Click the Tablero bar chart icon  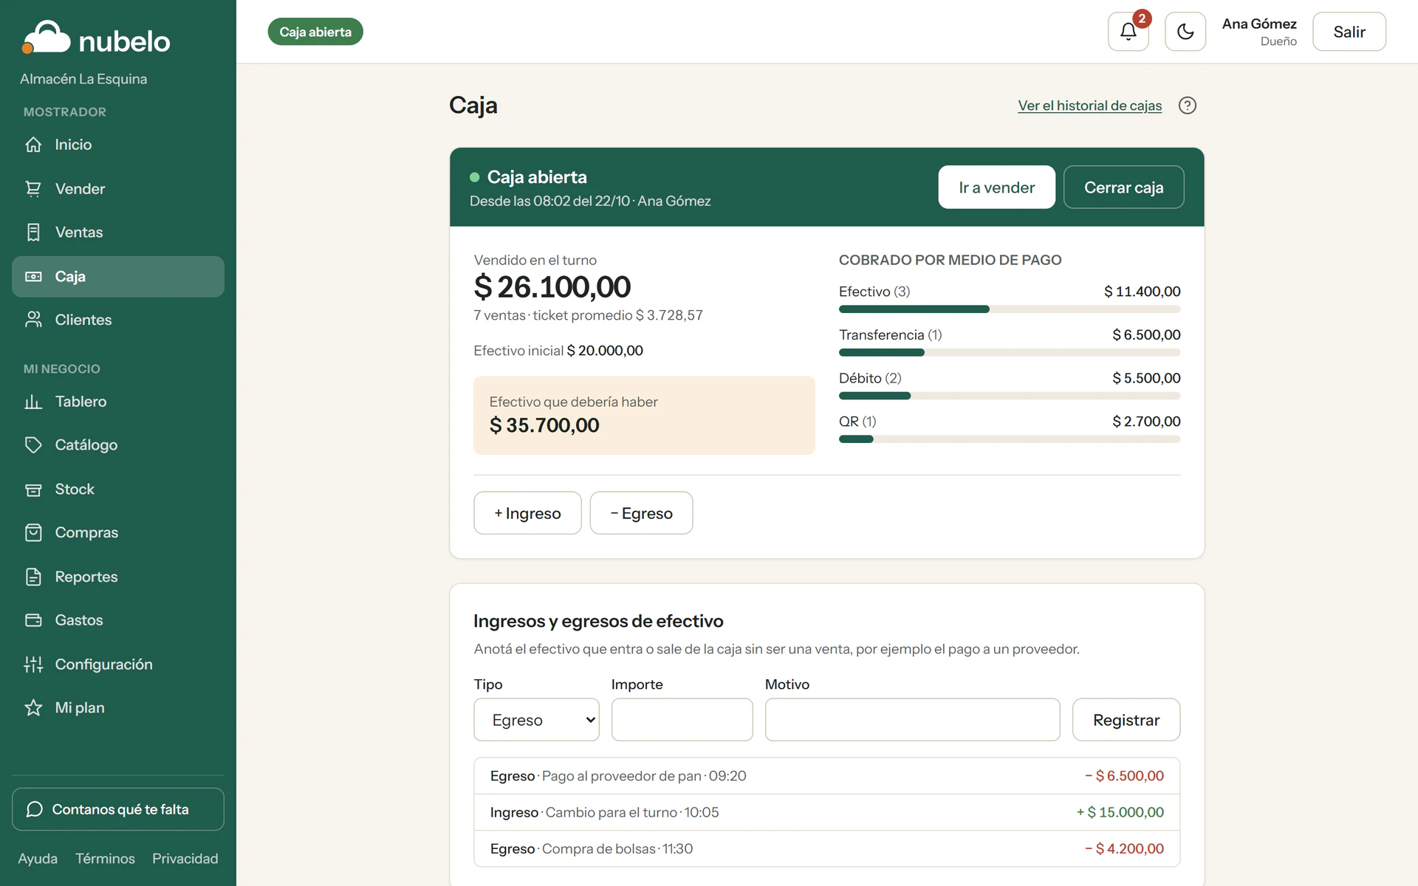click(33, 402)
